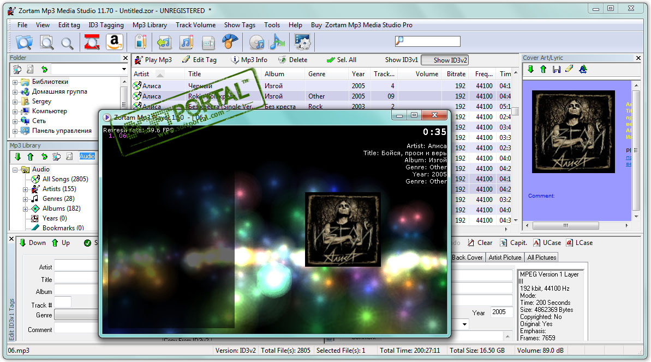651x362 pixels.
Task: Collapse the Audio library node
Action: coord(15,170)
